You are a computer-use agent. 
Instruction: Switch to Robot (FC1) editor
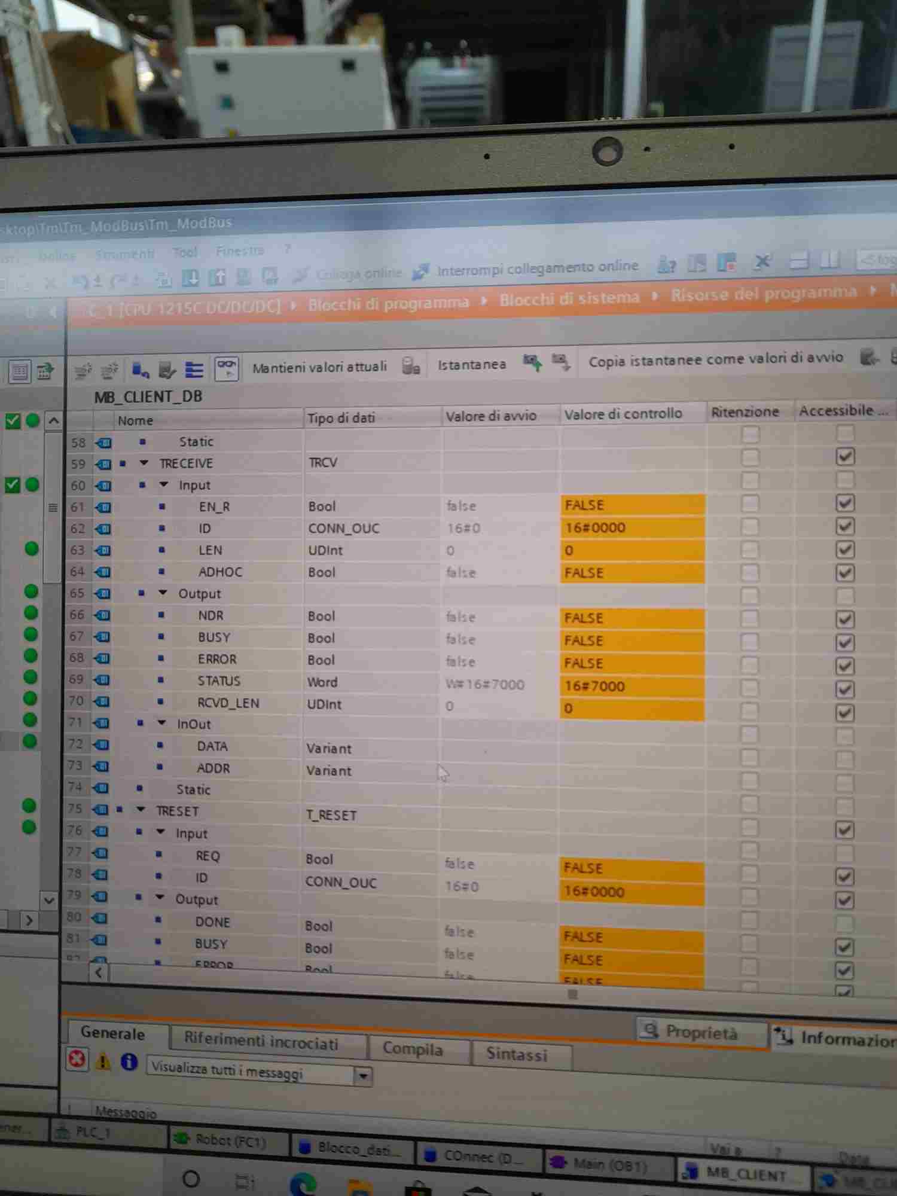point(228,1142)
